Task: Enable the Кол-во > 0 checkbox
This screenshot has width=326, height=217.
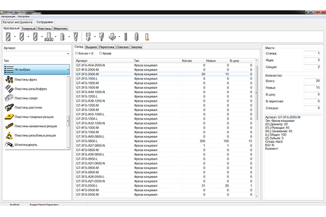Action: [x=77, y=53]
